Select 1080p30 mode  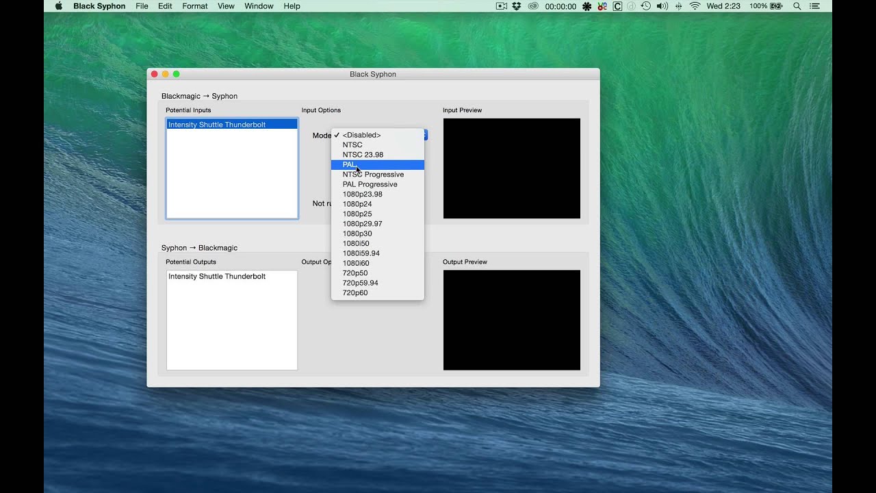tap(378, 233)
